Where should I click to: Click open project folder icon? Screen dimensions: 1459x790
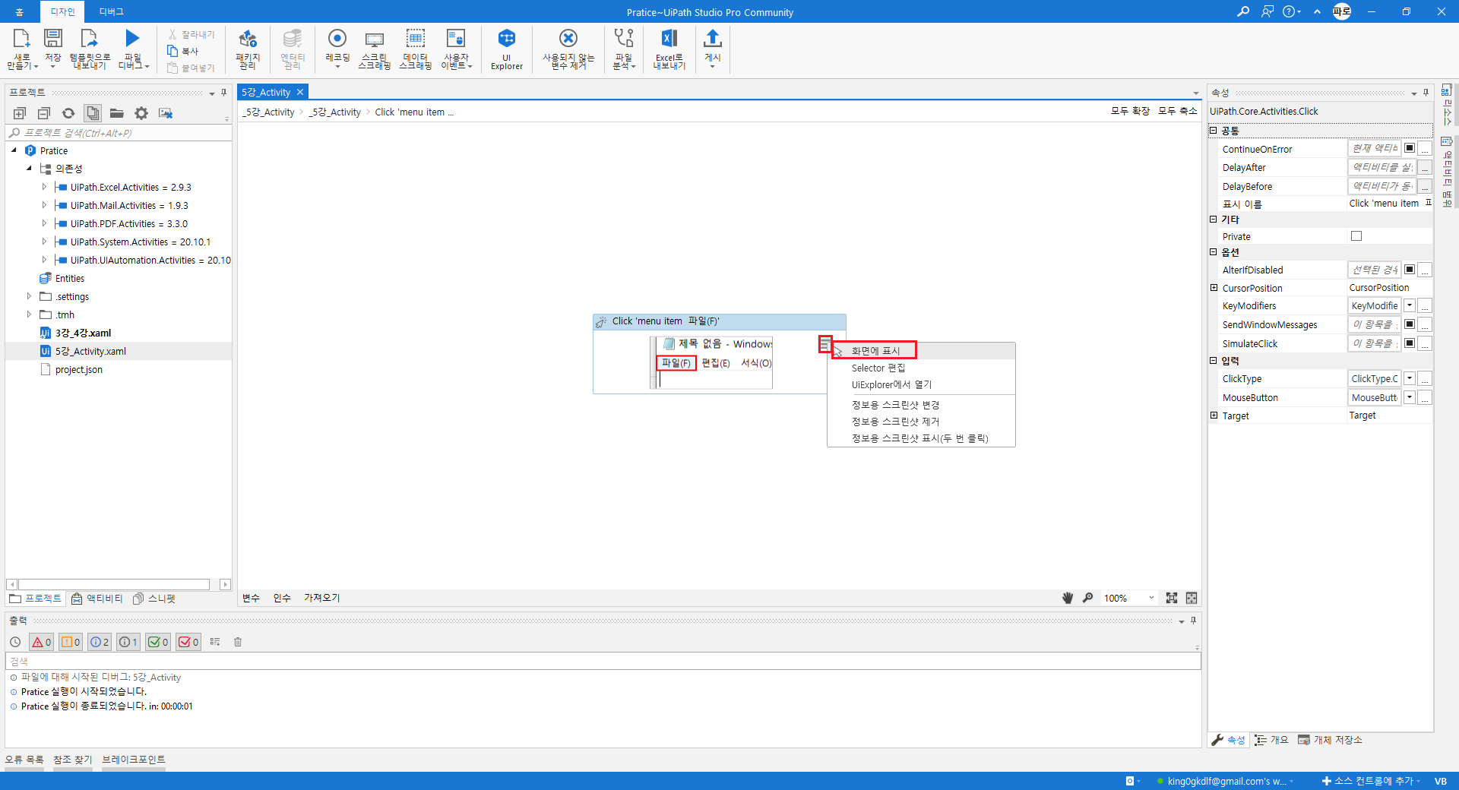point(116,113)
